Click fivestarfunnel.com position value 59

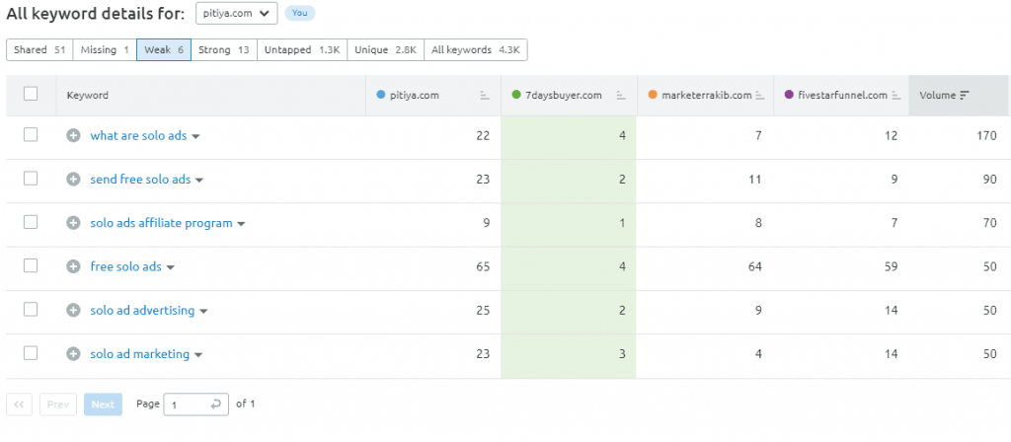[892, 266]
